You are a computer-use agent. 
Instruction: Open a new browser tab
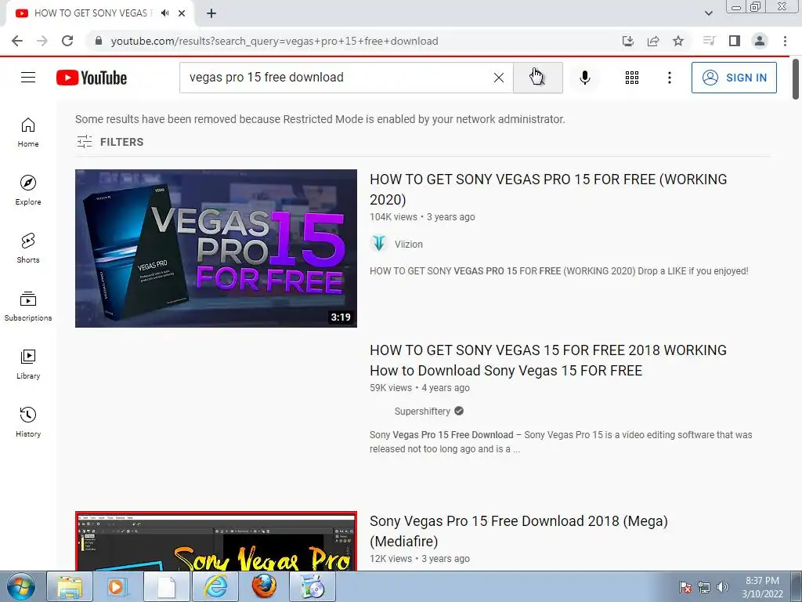211,13
